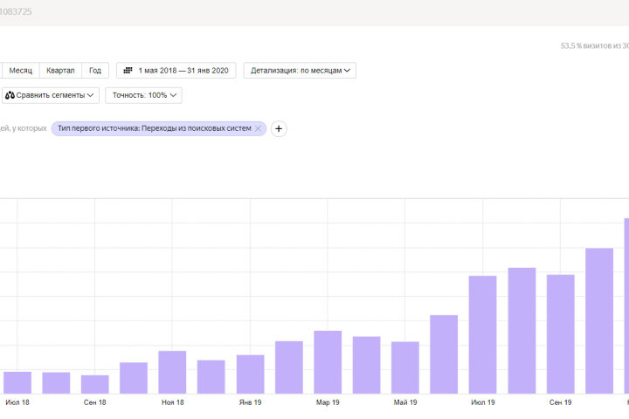The image size is (629, 419).
Task: Click the Мар 19 bar in the chart
Action: (x=328, y=362)
